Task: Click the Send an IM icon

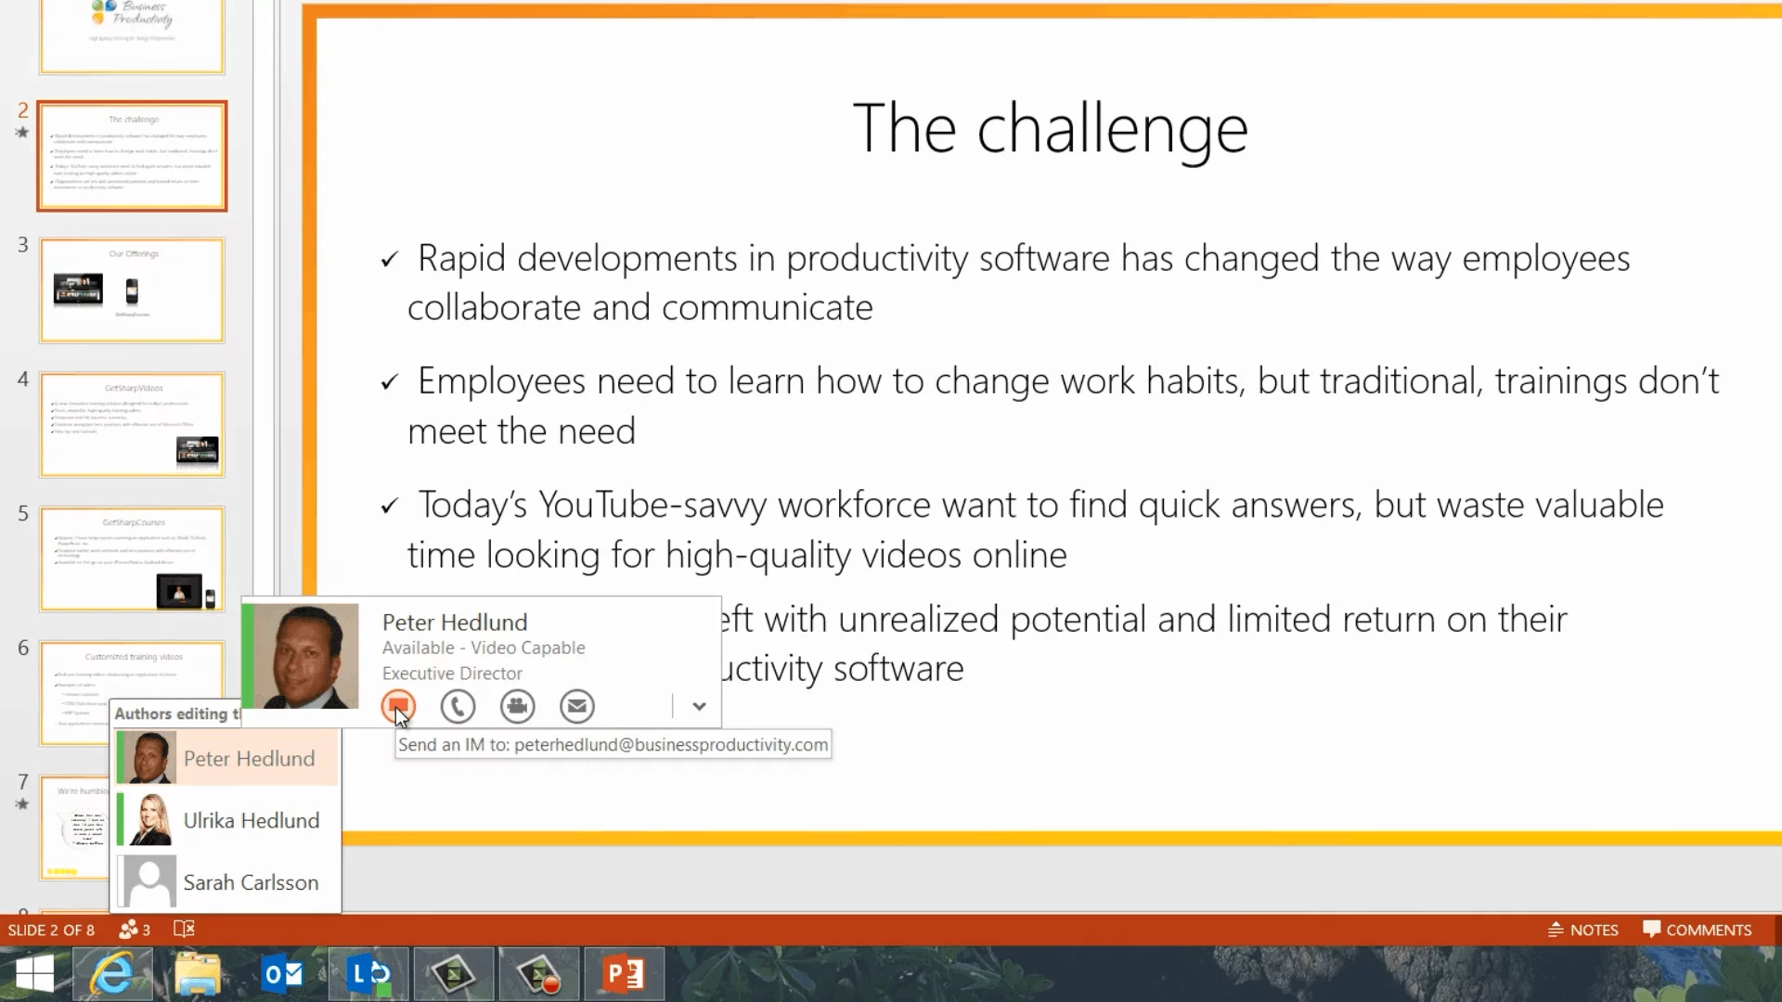Action: (397, 706)
